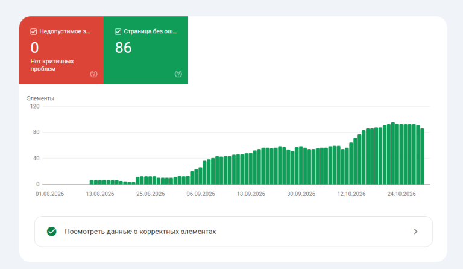Click the green checkmark circle icon
Image resolution: width=463 pixels, height=269 pixels.
coord(52,232)
